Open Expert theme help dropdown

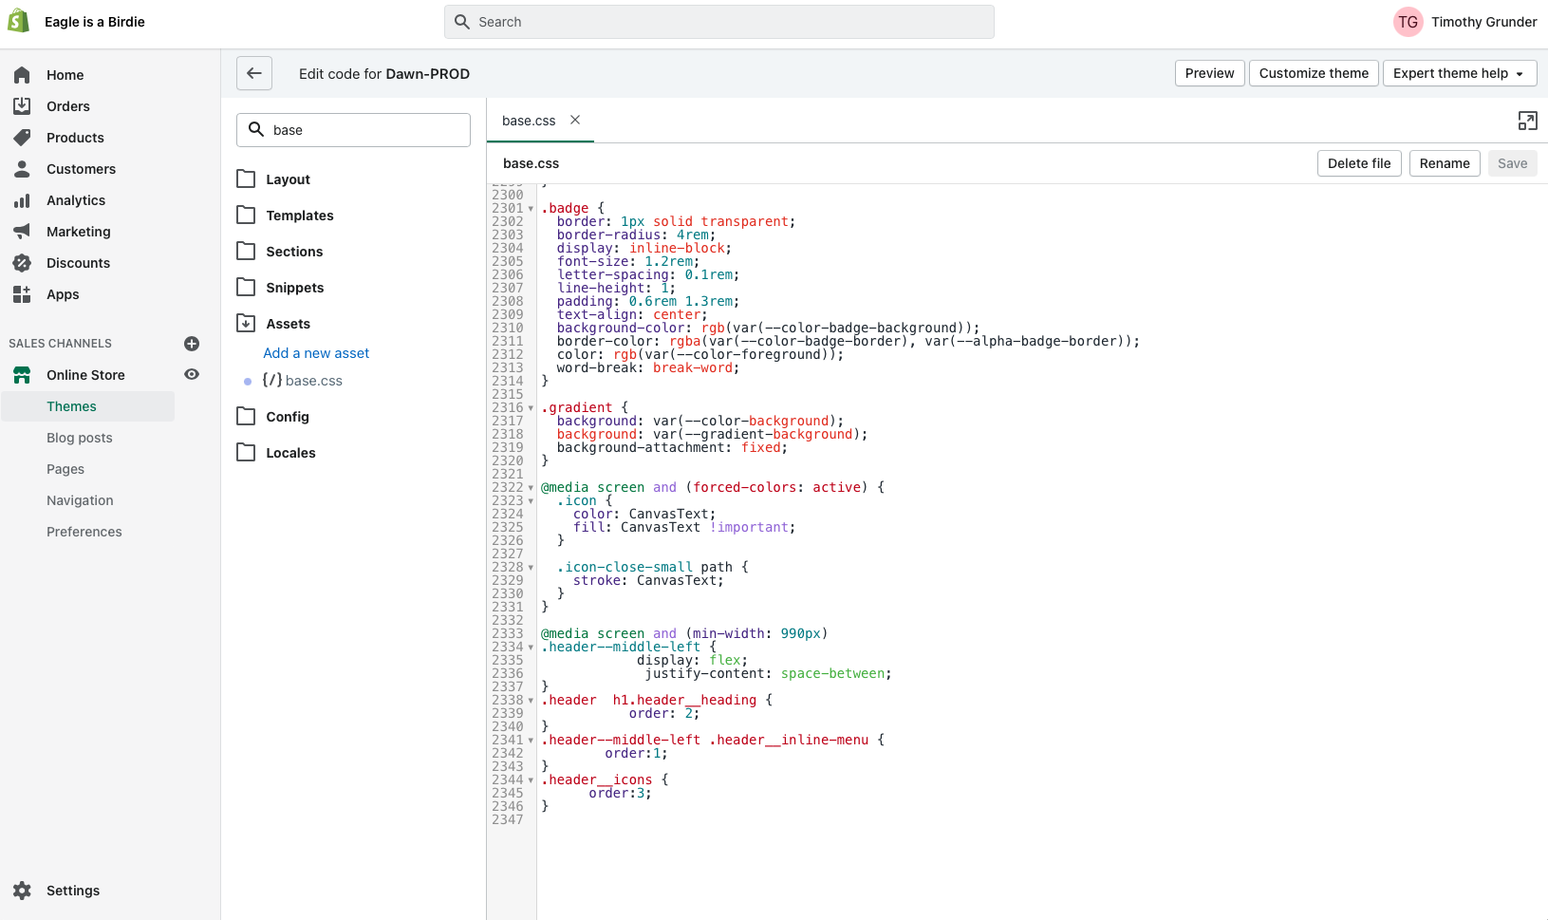click(1459, 73)
